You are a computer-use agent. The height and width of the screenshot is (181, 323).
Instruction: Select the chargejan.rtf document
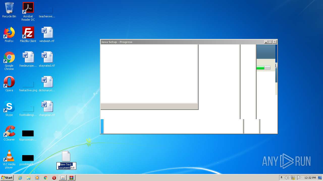click(x=47, y=109)
